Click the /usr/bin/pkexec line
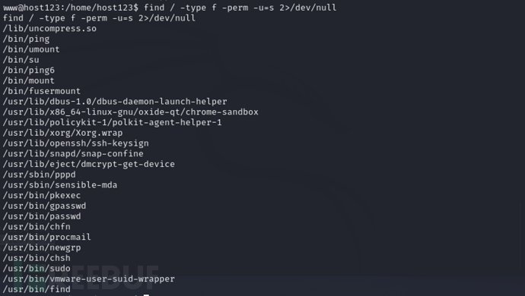525x296 pixels. point(42,196)
